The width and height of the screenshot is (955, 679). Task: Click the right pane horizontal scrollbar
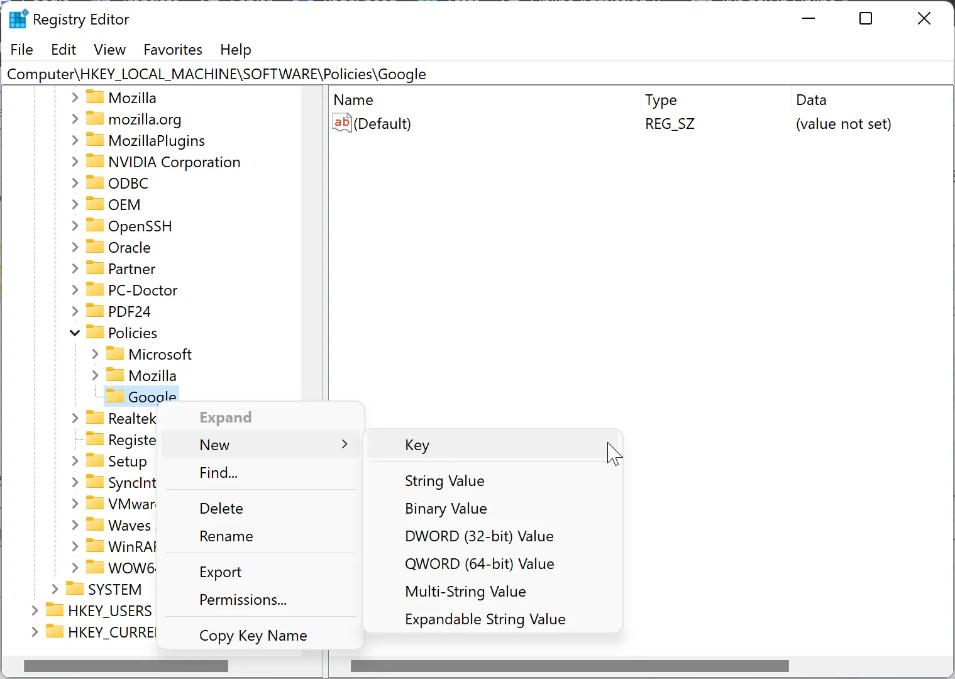[x=569, y=666]
